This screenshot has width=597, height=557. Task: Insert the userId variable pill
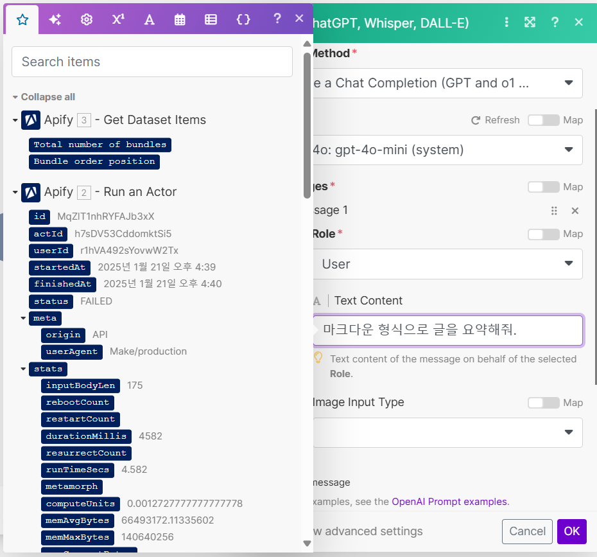pos(51,251)
